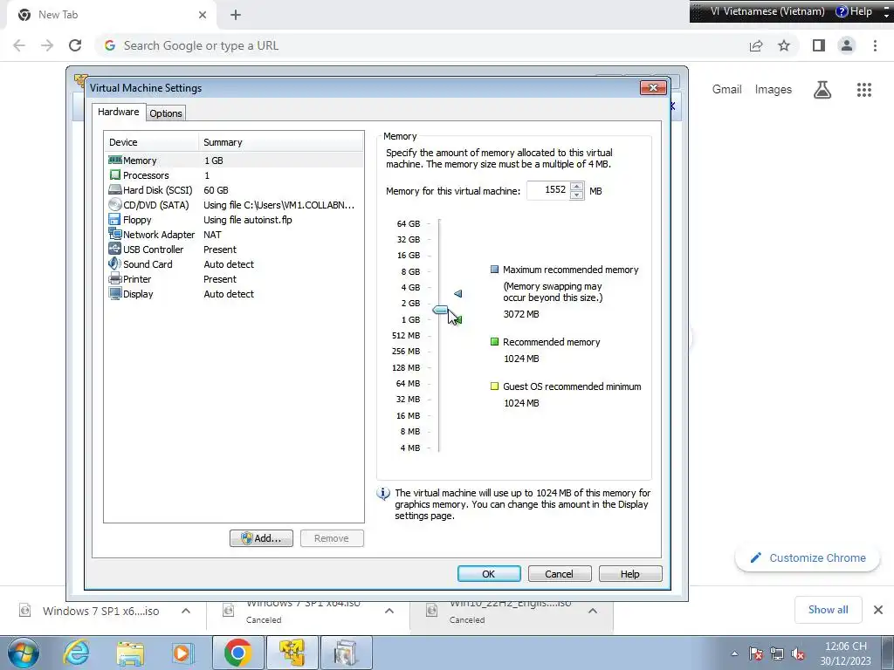Show hidden tray icons arrow
Viewport: 894px width, 670px height.
734,654
